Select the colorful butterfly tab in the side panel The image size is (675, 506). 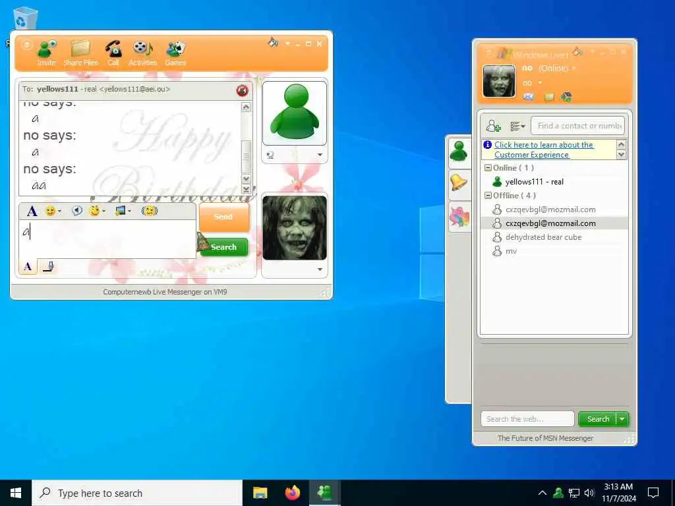tap(459, 215)
